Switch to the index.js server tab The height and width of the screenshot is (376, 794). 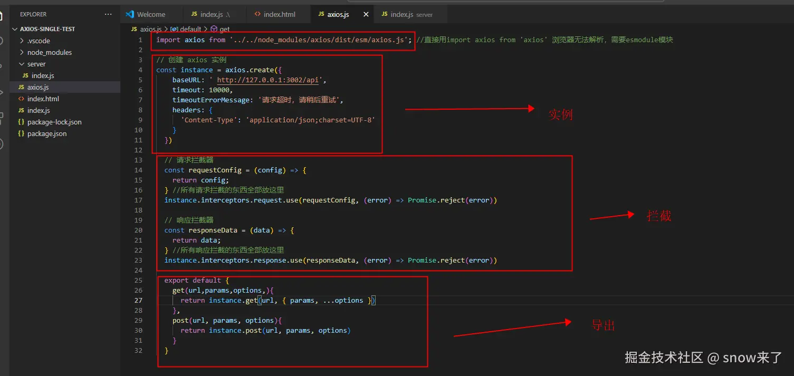coord(411,14)
